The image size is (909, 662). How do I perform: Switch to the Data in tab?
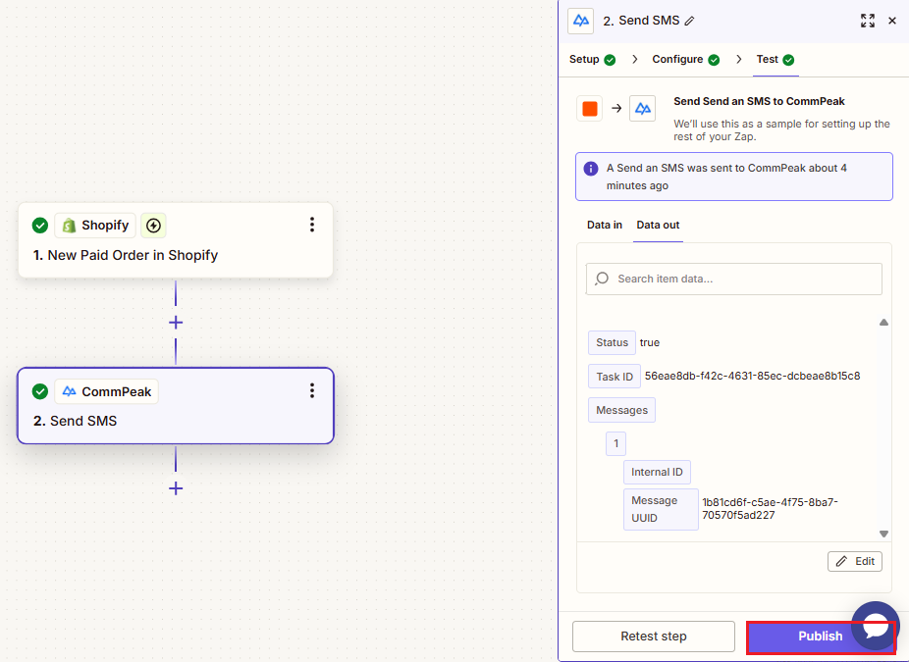pos(605,225)
